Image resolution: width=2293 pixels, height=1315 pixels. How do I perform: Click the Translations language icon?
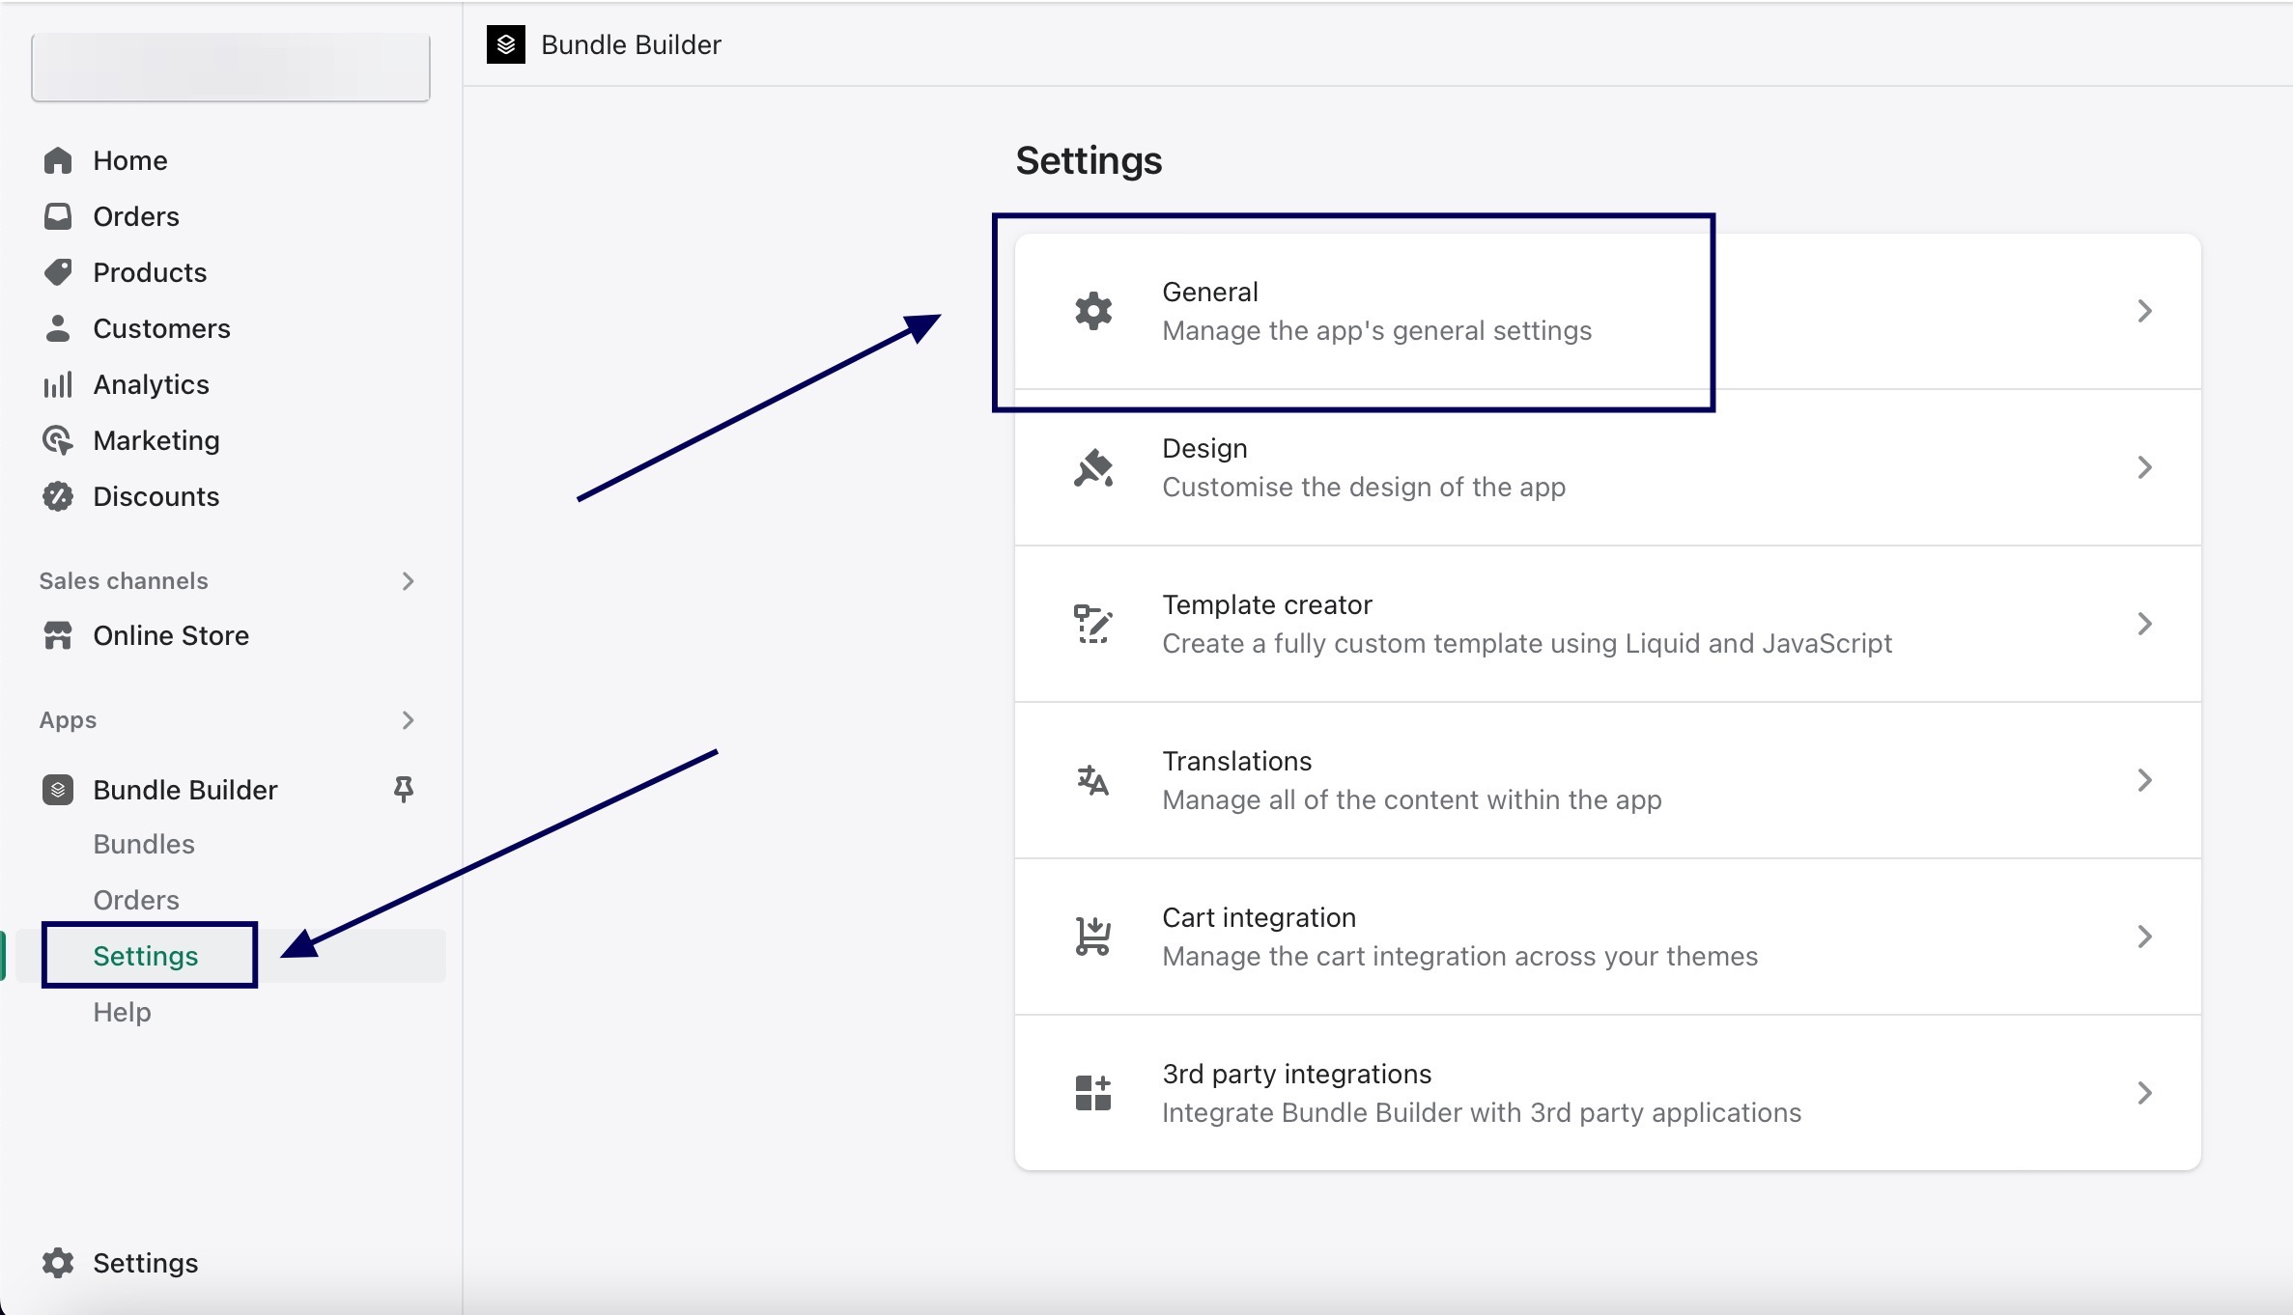click(x=1093, y=780)
